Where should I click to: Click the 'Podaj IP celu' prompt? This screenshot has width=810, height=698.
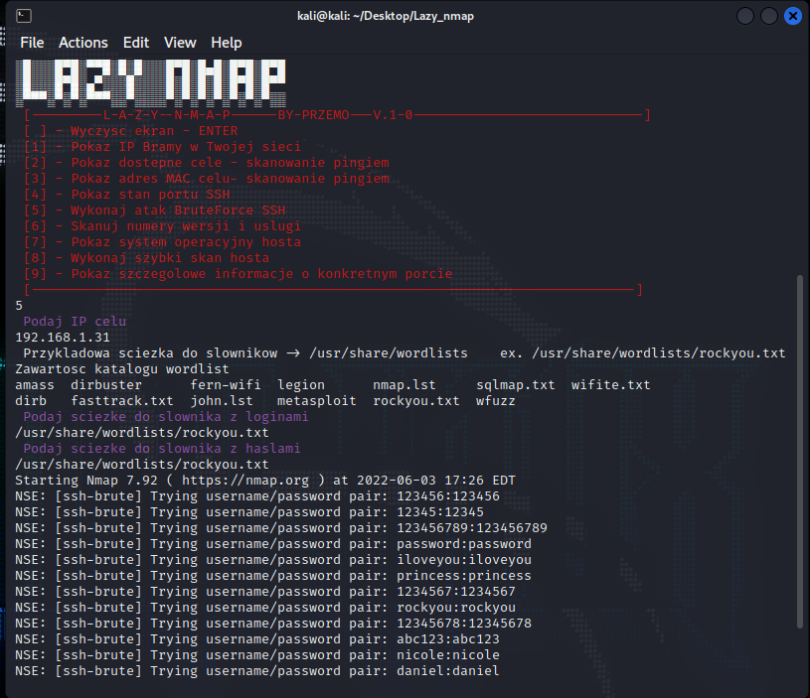75,322
